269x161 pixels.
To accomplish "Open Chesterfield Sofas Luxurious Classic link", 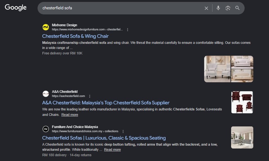I will pyautogui.click(x=104, y=138).
